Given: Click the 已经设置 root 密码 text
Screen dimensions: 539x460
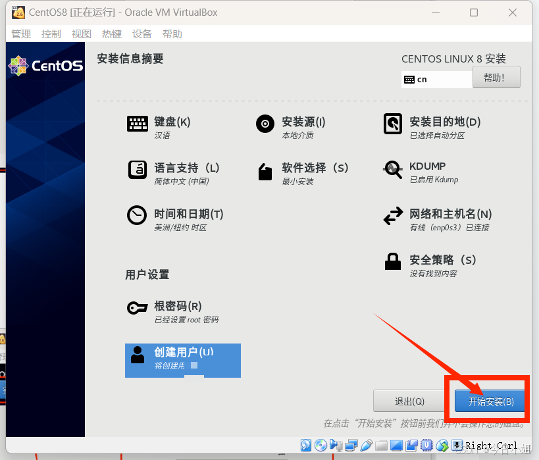Looking at the screenshot, I should coord(186,320).
